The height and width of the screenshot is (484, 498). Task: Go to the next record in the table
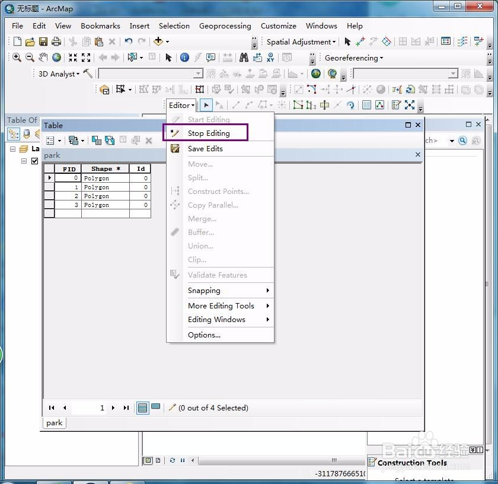pos(113,407)
